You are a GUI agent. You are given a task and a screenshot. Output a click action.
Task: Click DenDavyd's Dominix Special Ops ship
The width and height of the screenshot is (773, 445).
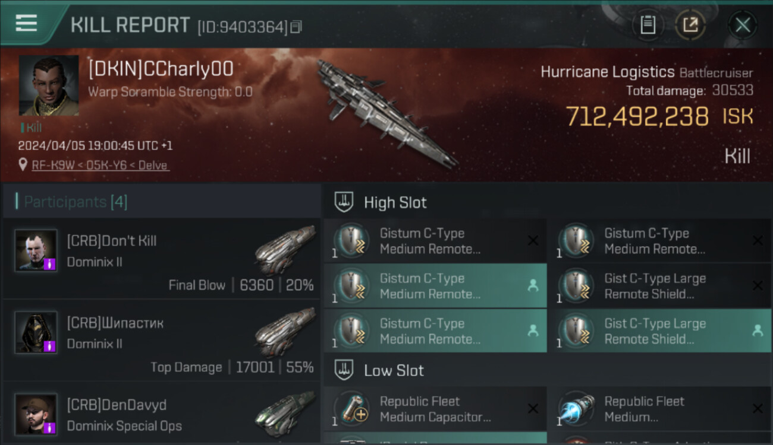point(285,413)
